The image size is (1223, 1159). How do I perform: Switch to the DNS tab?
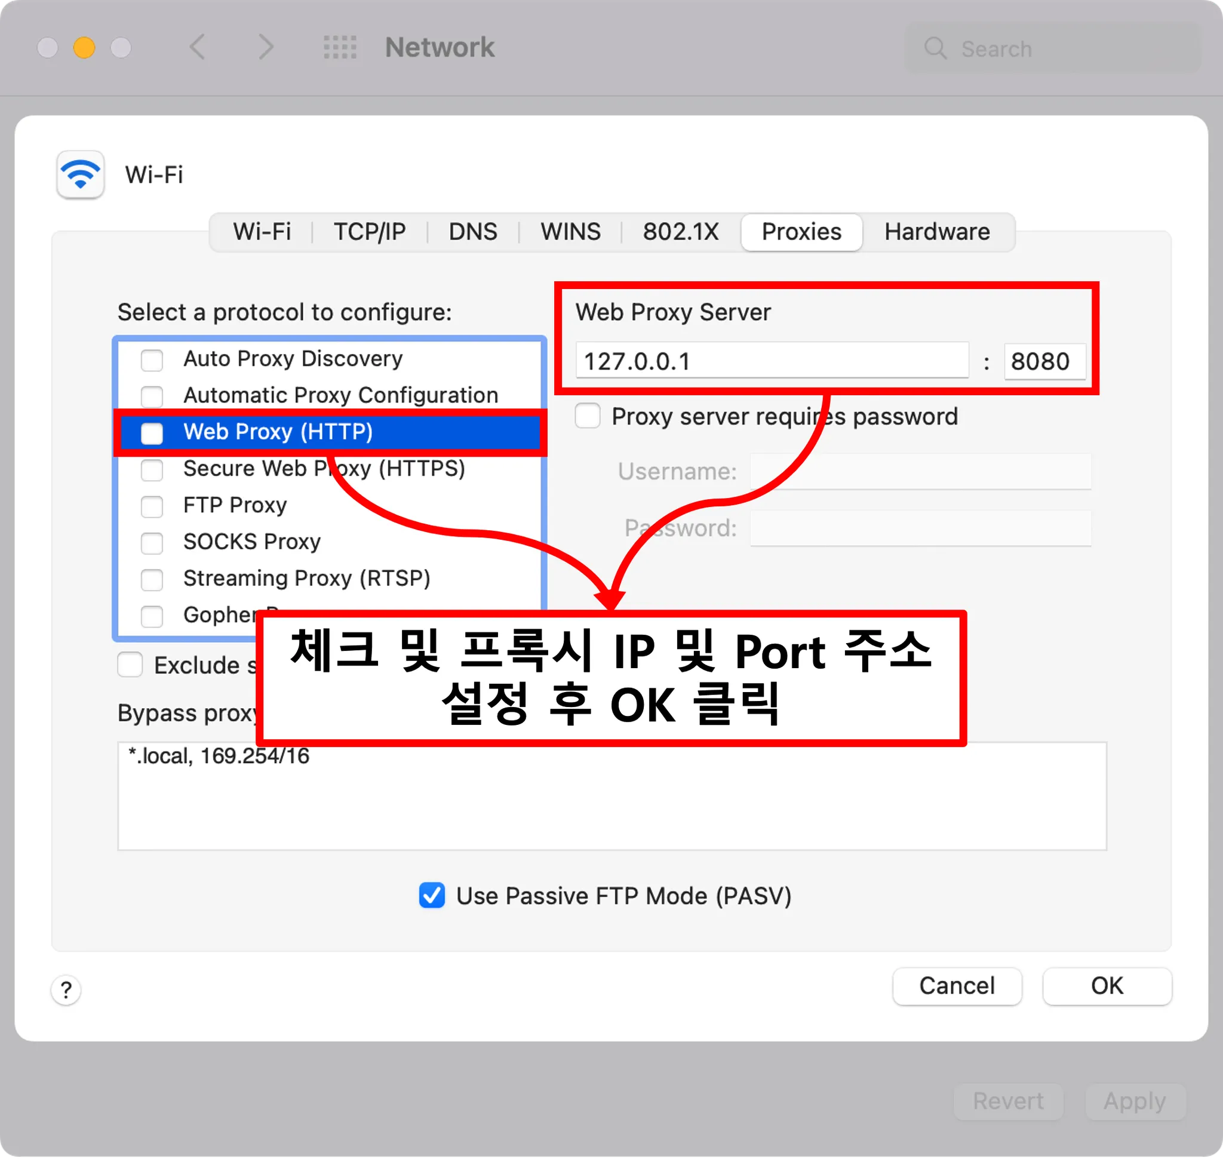click(473, 232)
